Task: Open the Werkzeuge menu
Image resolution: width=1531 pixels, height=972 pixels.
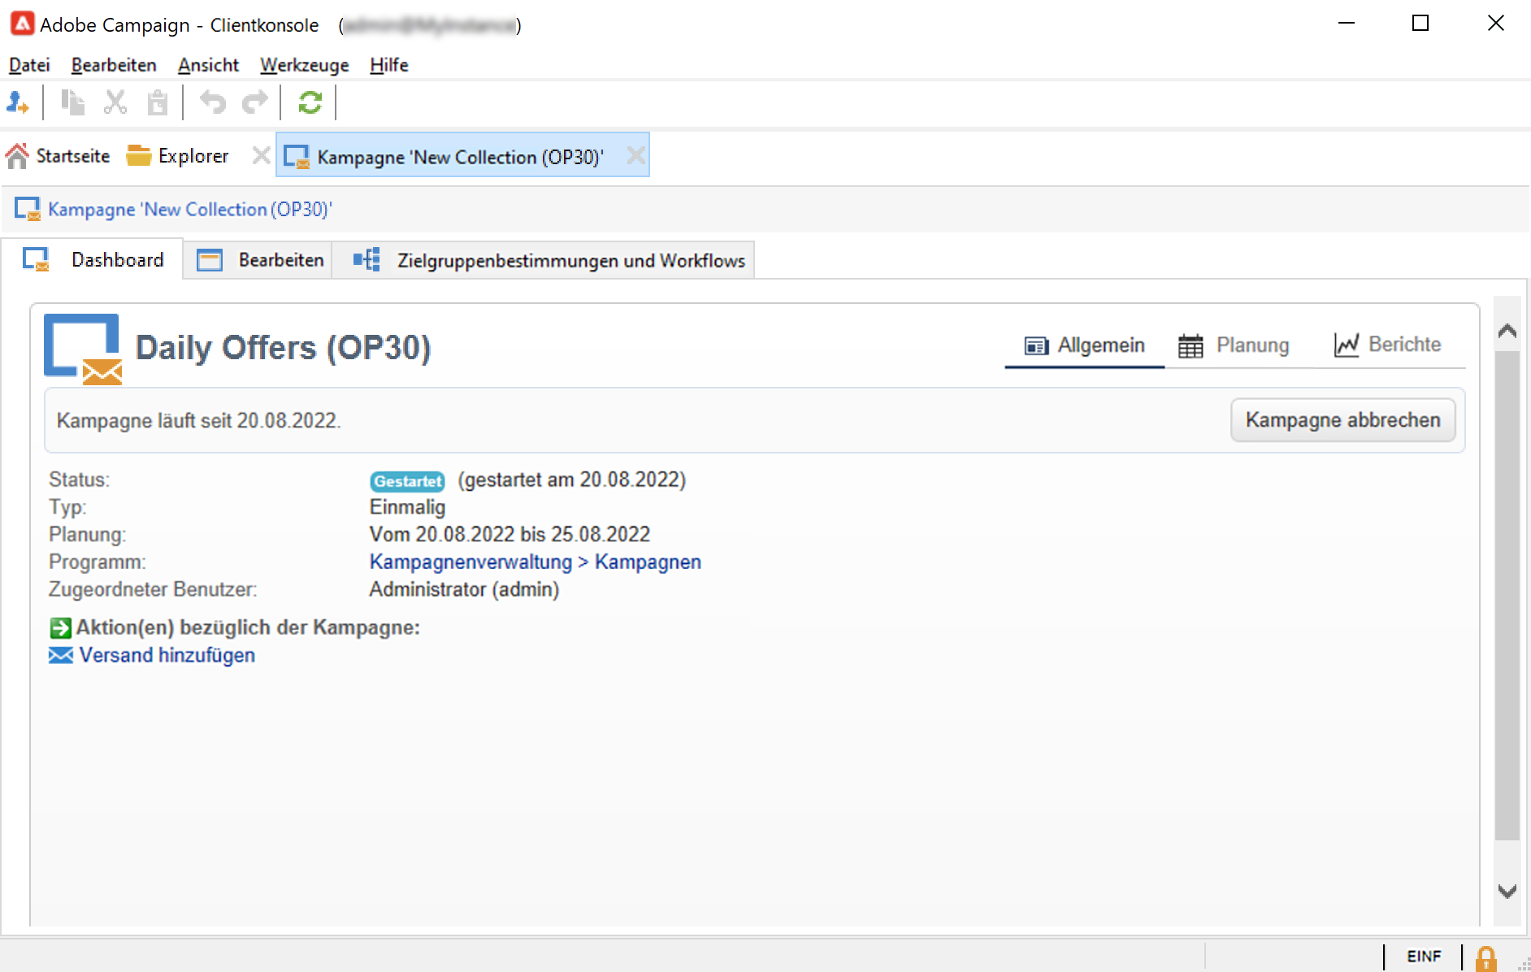Action: coord(305,65)
